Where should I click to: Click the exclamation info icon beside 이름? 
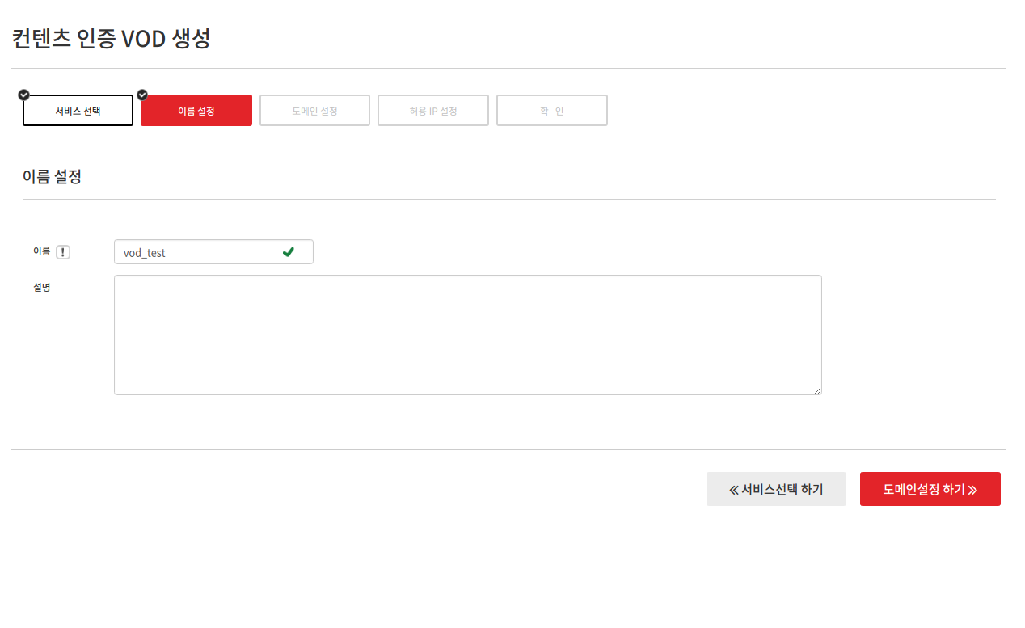63,252
